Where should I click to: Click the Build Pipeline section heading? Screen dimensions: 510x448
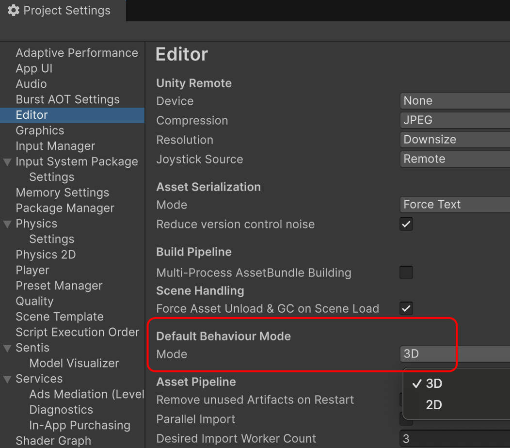coord(194,252)
